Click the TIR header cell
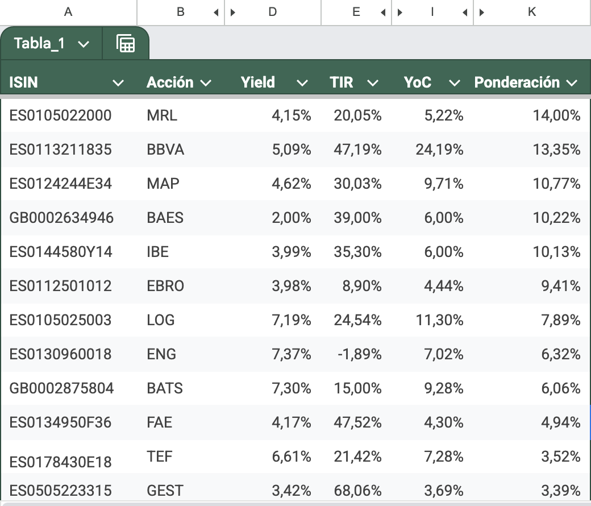This screenshot has height=506, width=591. pos(356,77)
